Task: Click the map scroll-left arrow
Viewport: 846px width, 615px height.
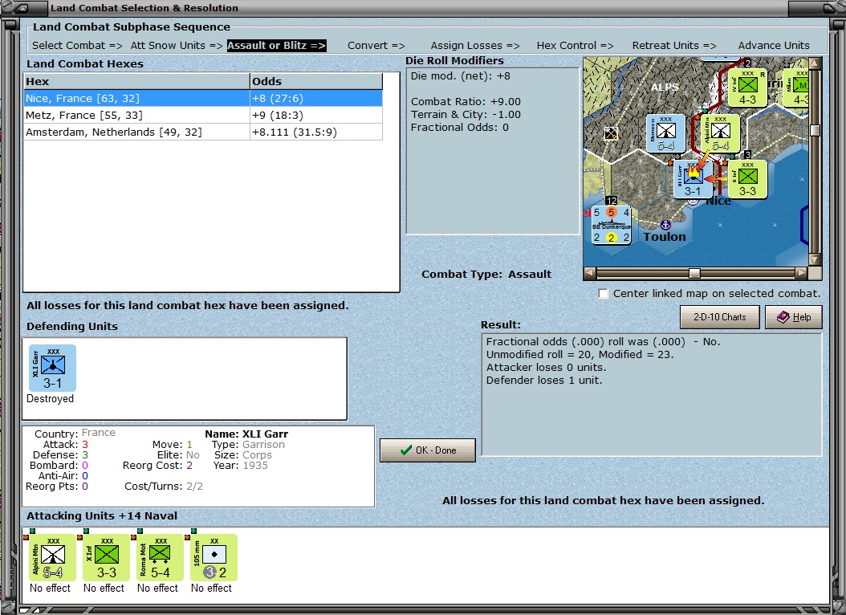Action: [590, 273]
